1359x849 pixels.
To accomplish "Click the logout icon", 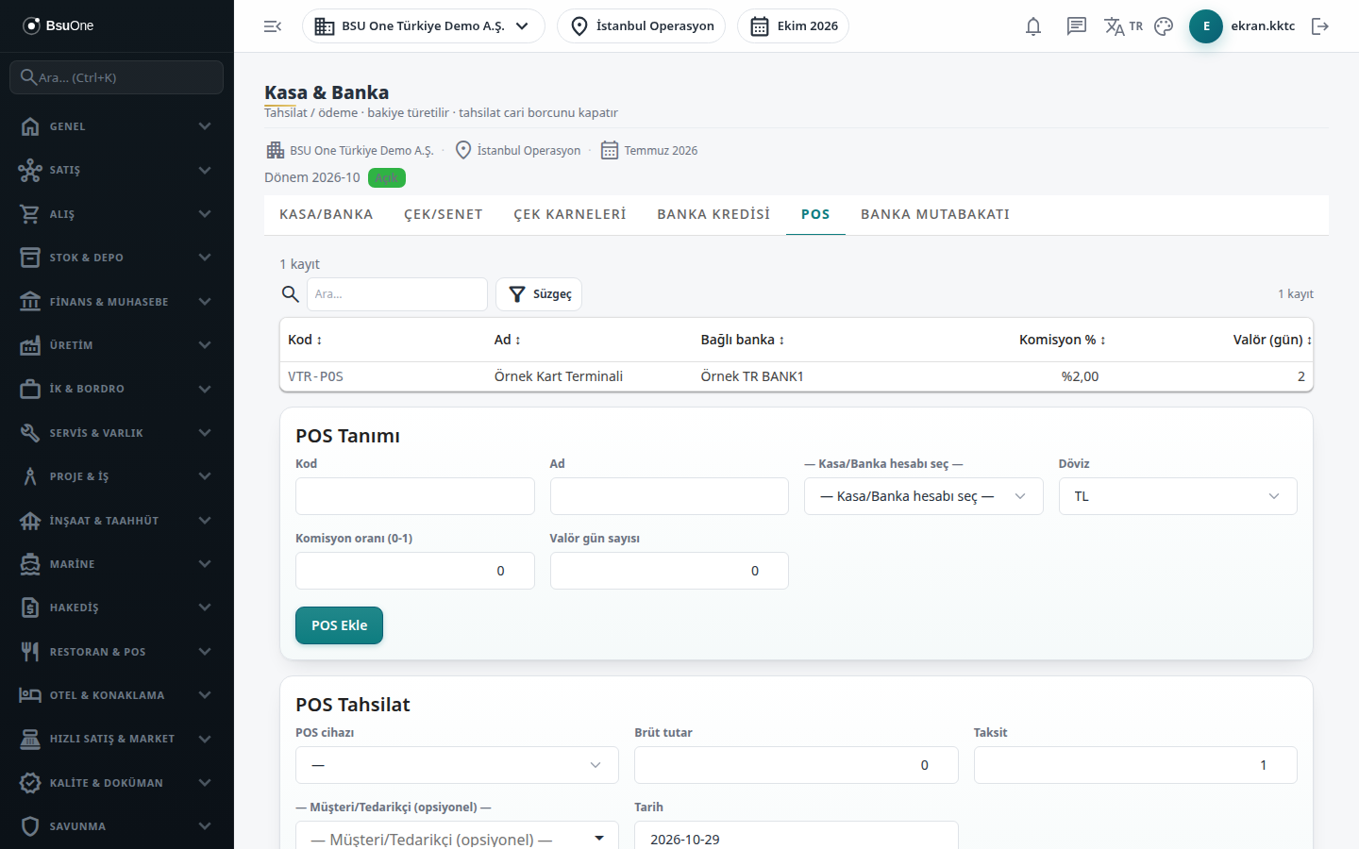I will click(x=1320, y=26).
